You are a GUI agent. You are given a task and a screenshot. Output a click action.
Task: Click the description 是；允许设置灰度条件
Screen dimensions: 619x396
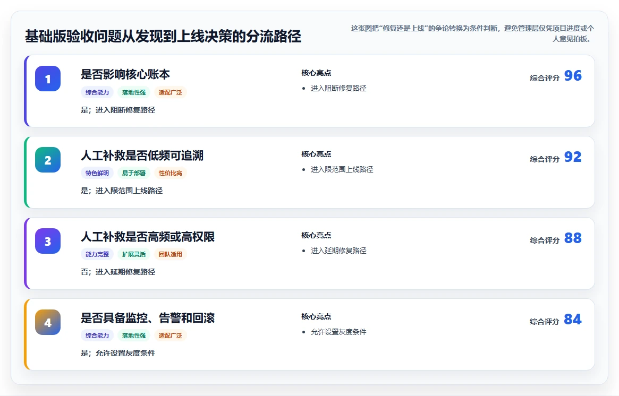118,354
